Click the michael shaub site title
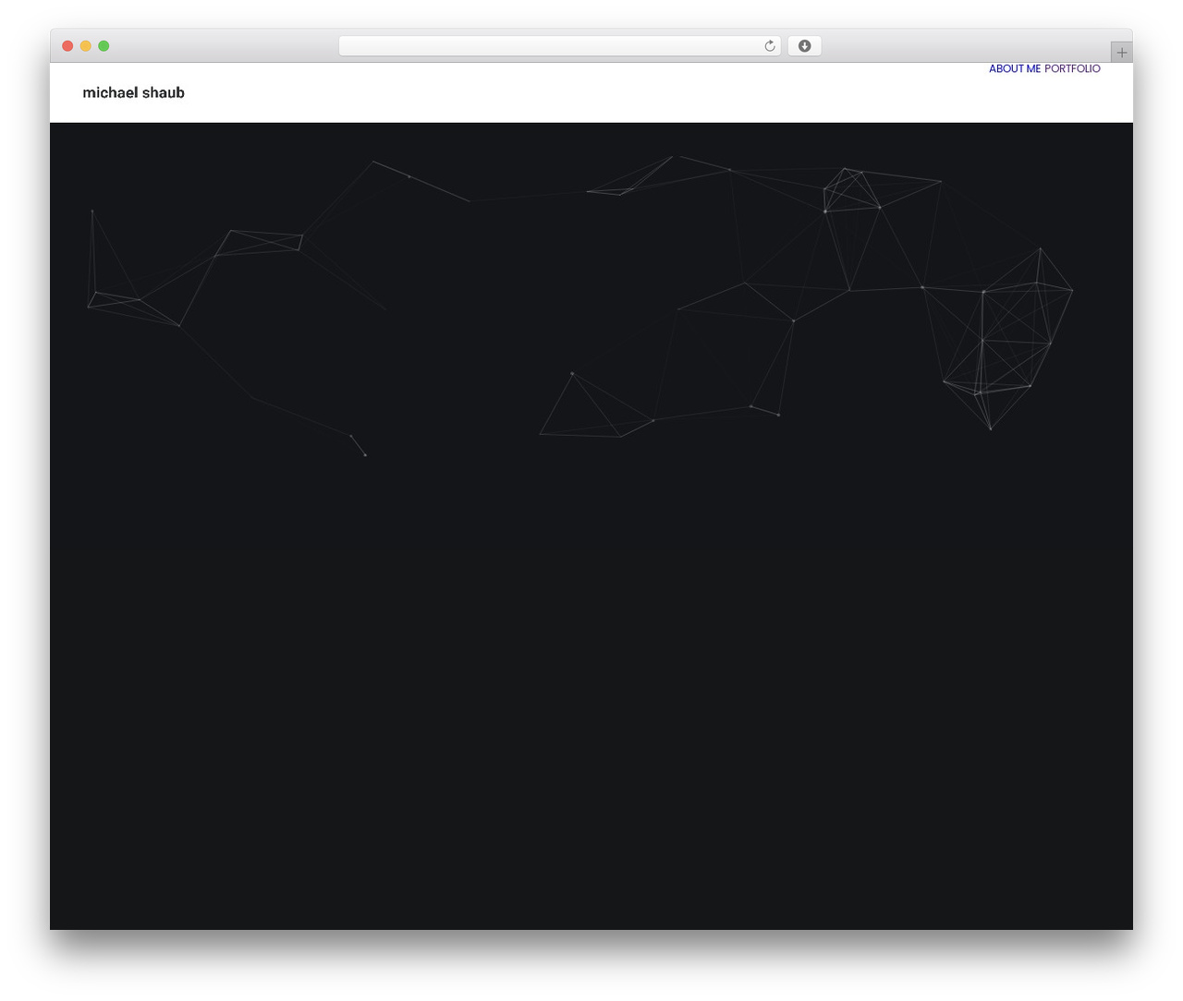Viewport: 1183px width, 1001px height. (133, 92)
